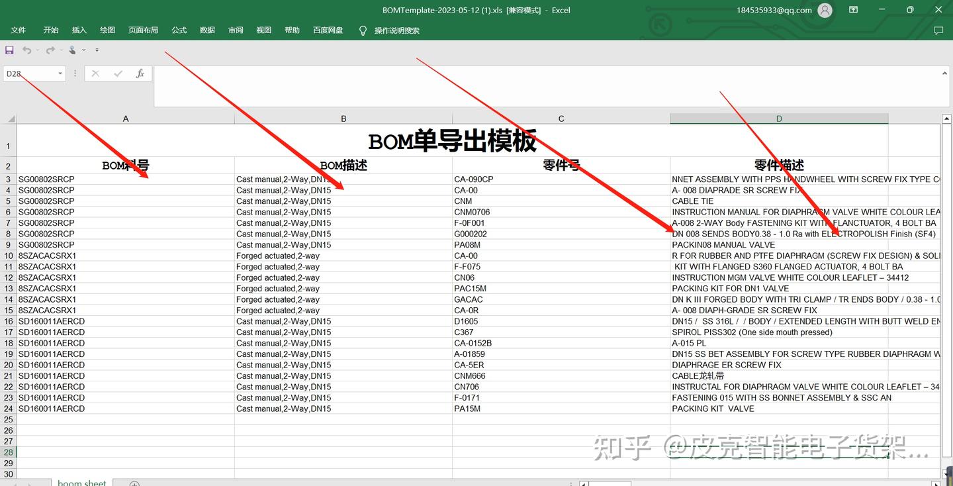Click the ribbon display options icon
The width and height of the screenshot is (953, 486).
click(x=853, y=10)
